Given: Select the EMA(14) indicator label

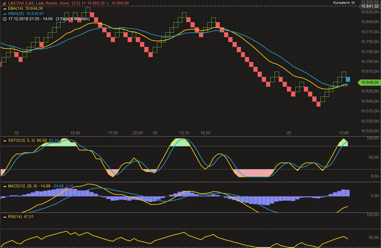Looking at the screenshot, I should click(16, 8).
